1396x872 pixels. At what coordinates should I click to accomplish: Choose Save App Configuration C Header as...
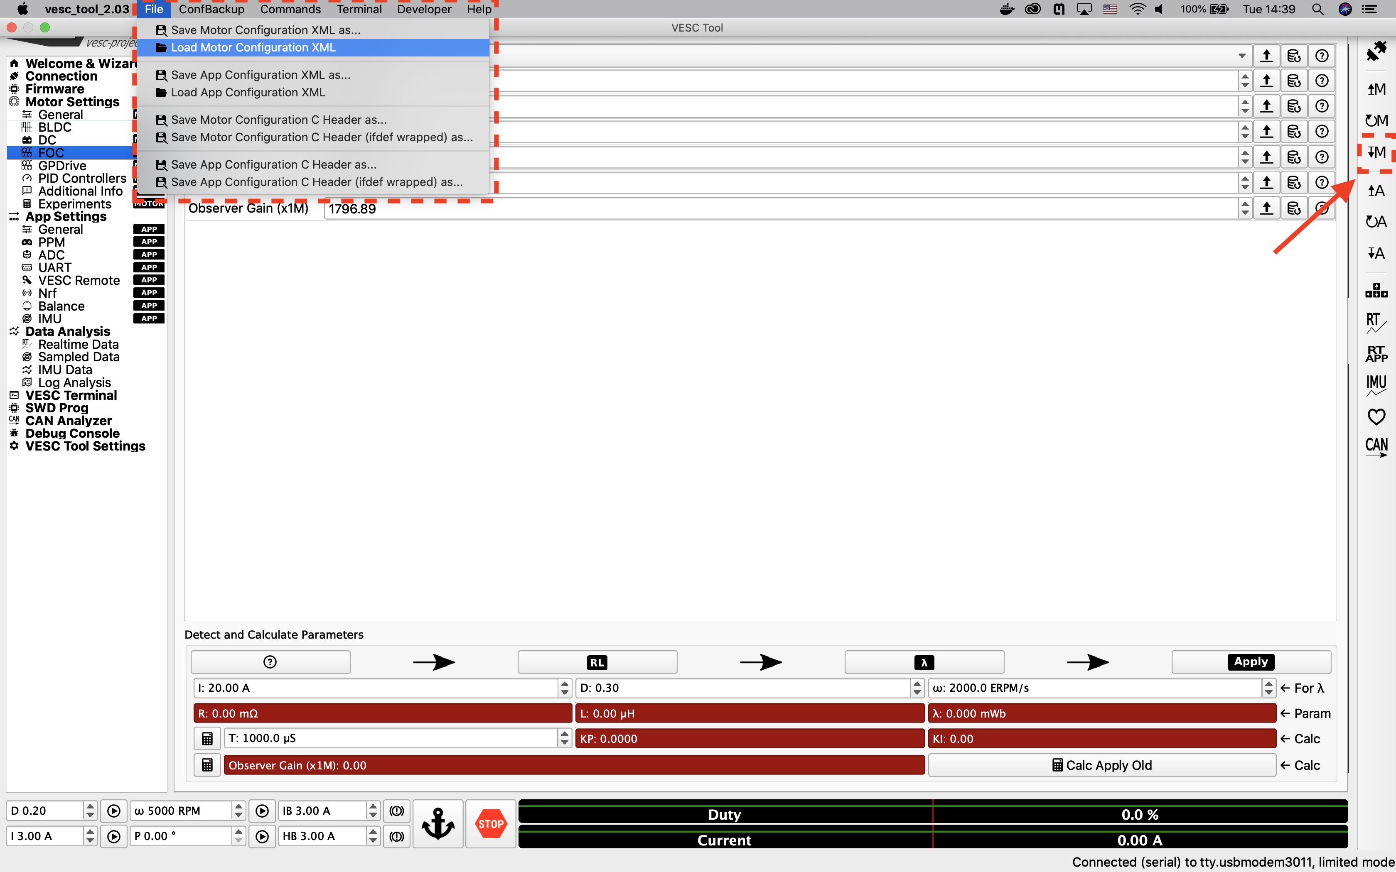coord(313,165)
